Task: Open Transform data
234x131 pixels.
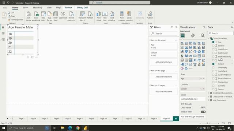Action: point(82,16)
